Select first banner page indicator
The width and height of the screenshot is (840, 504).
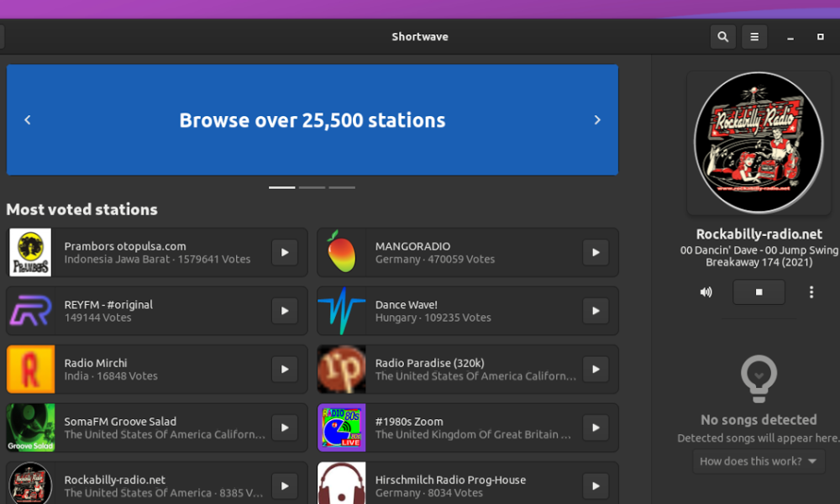click(x=281, y=187)
